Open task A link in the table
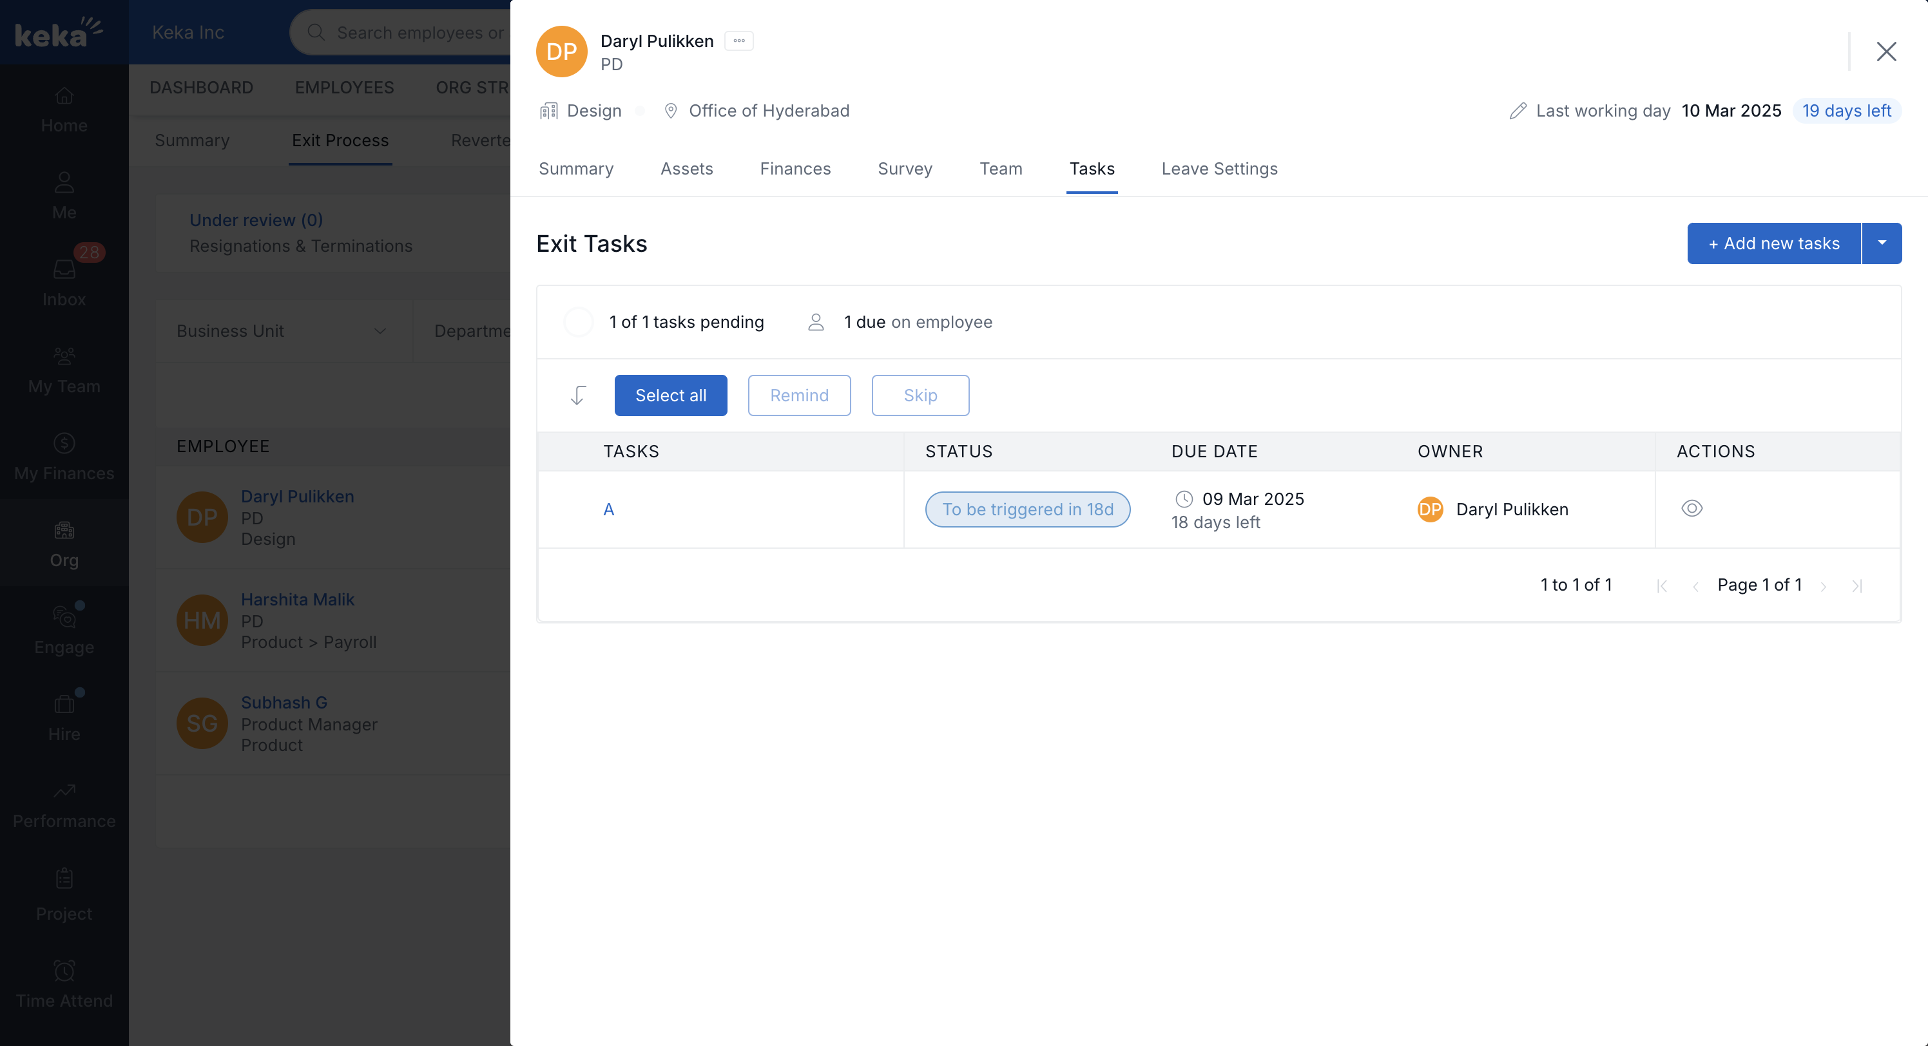This screenshot has height=1046, width=1928. pyautogui.click(x=608, y=509)
